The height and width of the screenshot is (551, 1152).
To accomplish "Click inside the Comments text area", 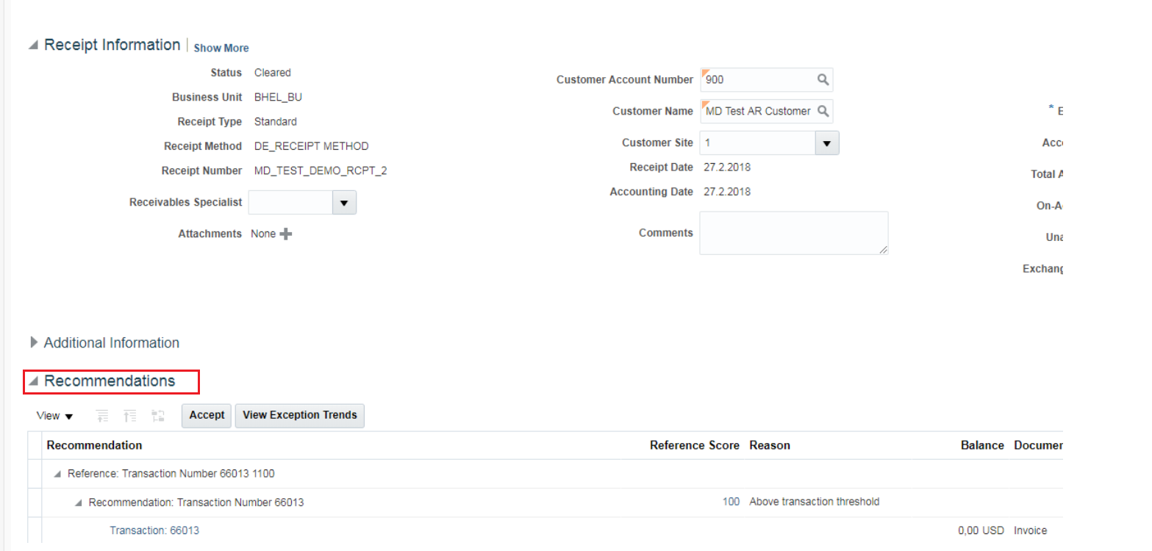I will pos(793,232).
